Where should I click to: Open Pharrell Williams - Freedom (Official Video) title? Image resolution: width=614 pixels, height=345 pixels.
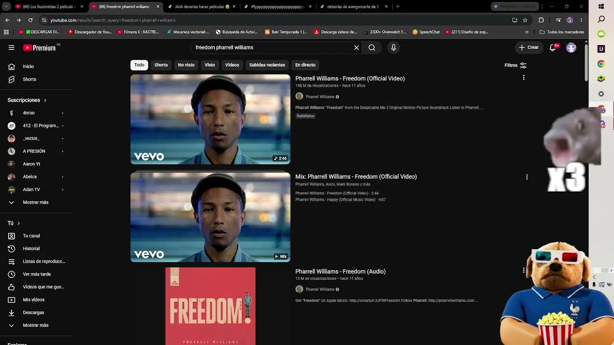pos(350,79)
